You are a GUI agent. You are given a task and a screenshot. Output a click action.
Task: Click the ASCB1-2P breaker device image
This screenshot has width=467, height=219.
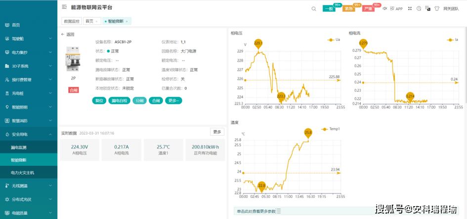tap(73, 59)
